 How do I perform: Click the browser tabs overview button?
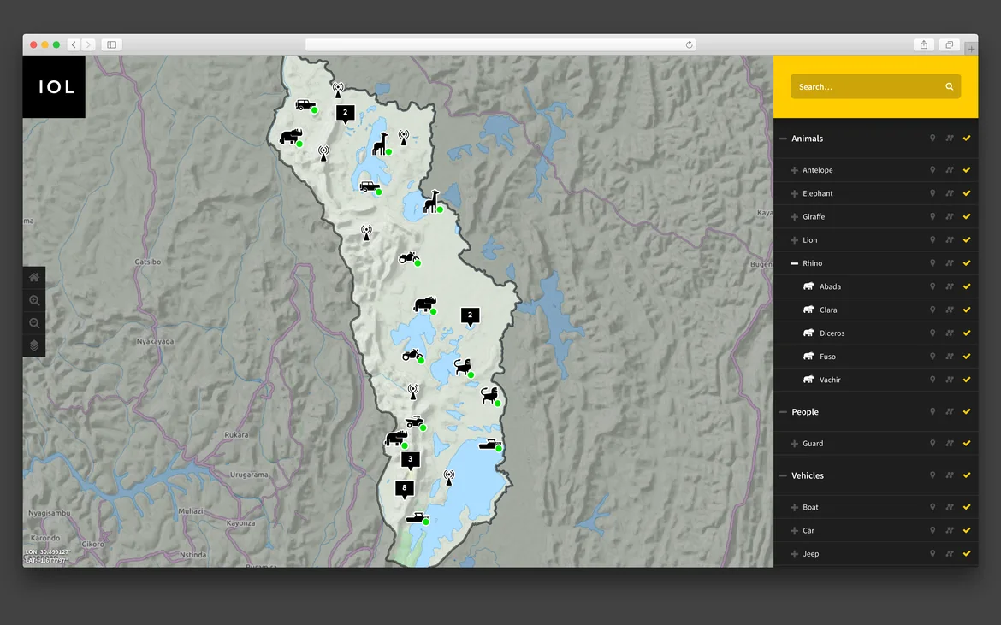(950, 44)
